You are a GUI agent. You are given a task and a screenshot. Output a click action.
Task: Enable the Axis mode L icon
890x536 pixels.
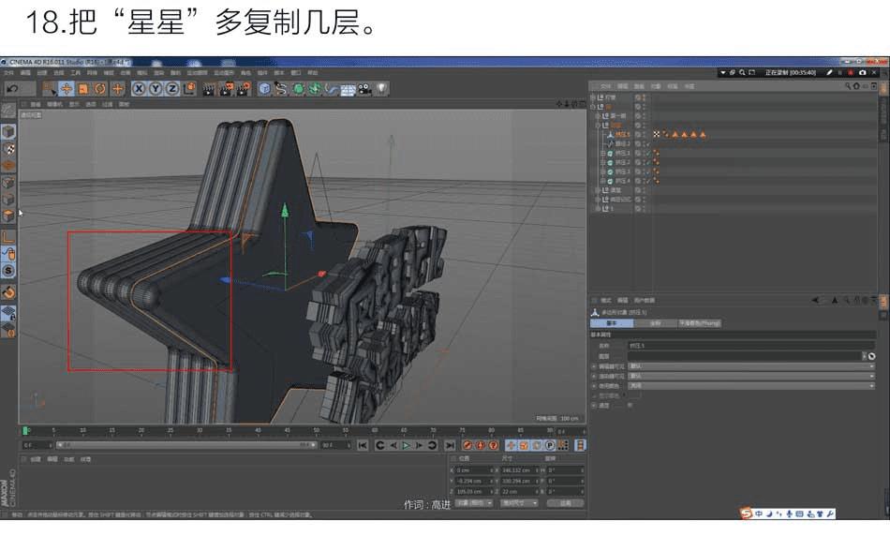tap(7, 237)
